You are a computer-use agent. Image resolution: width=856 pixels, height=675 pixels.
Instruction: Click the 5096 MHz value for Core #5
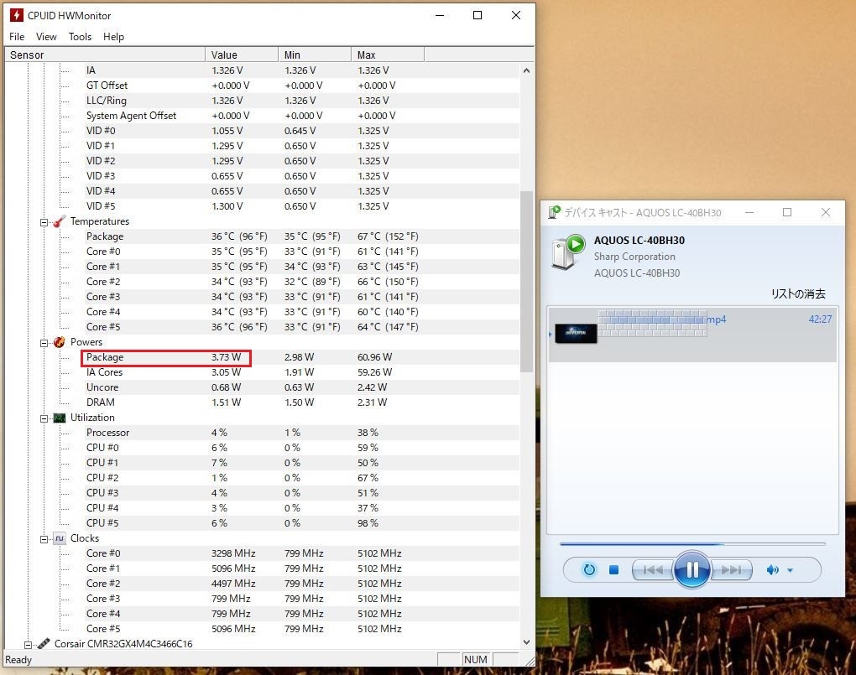[x=233, y=629]
